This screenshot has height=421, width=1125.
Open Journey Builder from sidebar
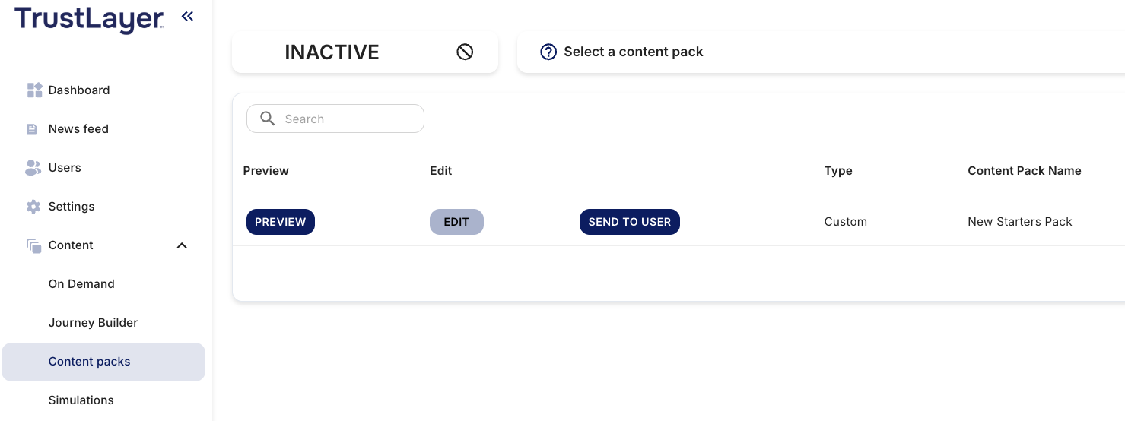(93, 323)
